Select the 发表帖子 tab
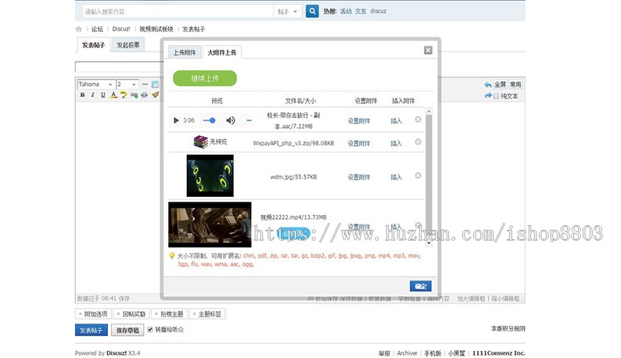This screenshot has height=358, width=621. click(94, 45)
